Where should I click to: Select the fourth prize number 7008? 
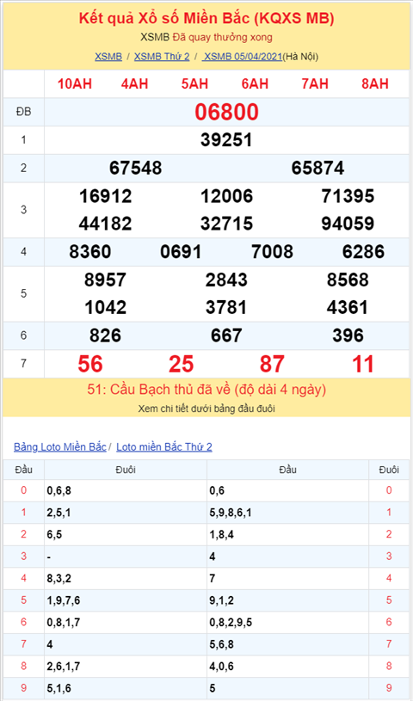(272, 252)
